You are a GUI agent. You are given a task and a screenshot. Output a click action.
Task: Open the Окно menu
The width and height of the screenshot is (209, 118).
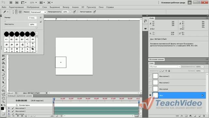point(101,7)
